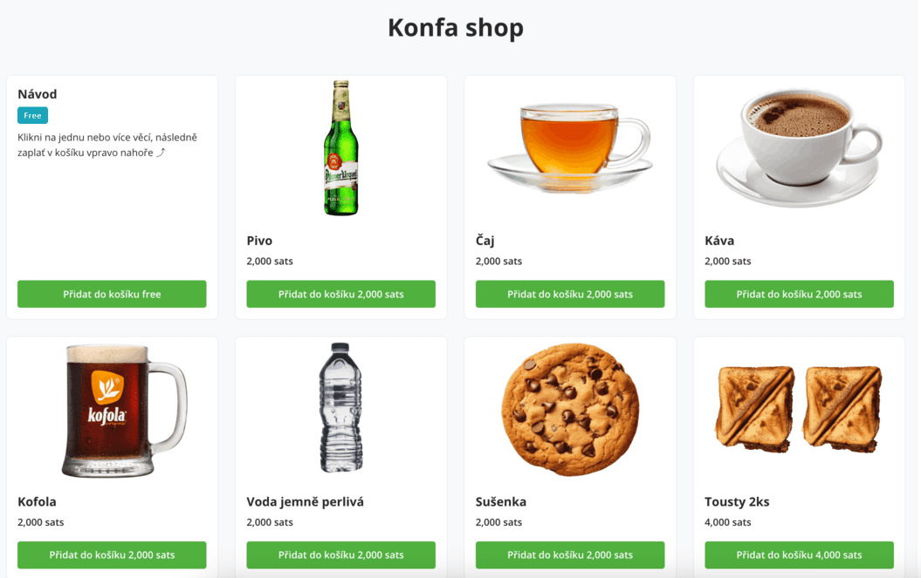Click the Pivo beer bottle image

(340, 148)
